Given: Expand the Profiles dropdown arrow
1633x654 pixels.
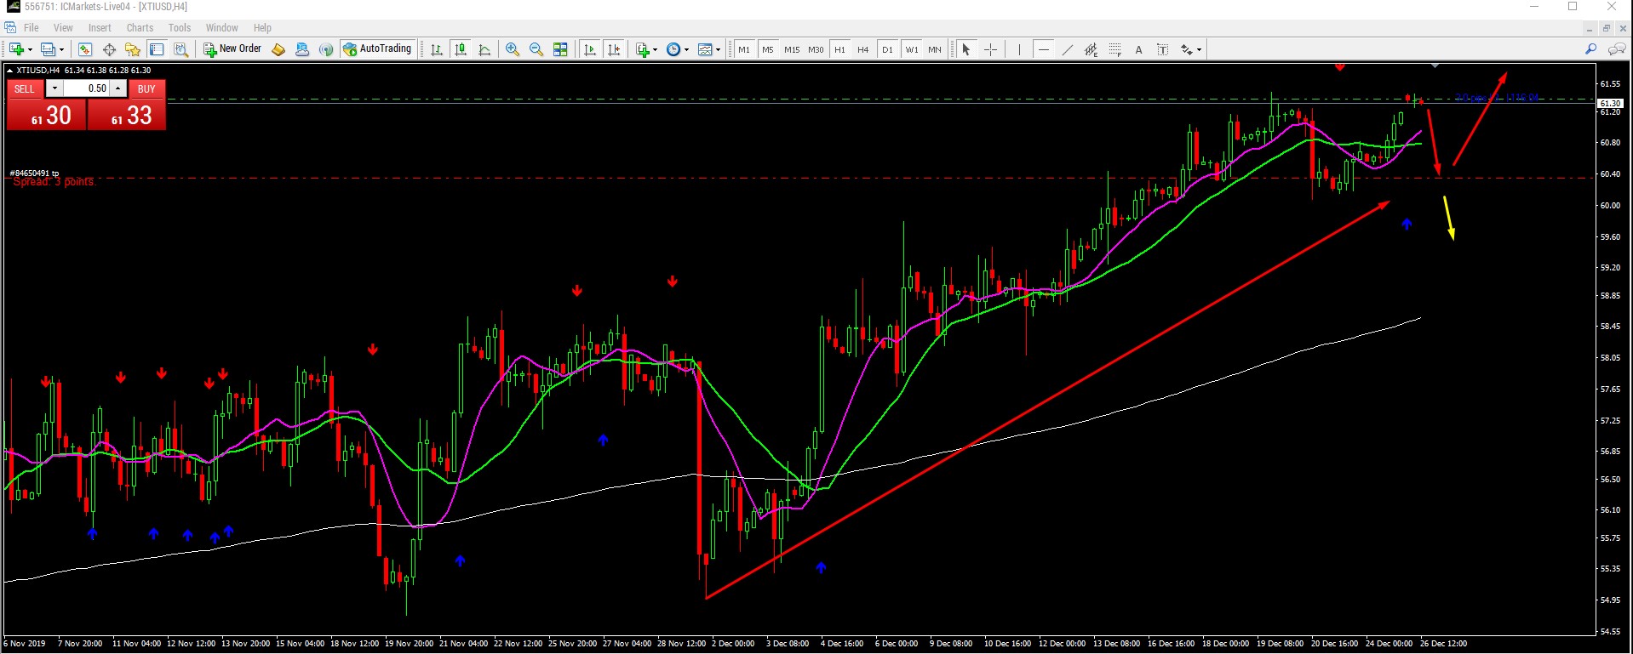Looking at the screenshot, I should pyautogui.click(x=61, y=49).
